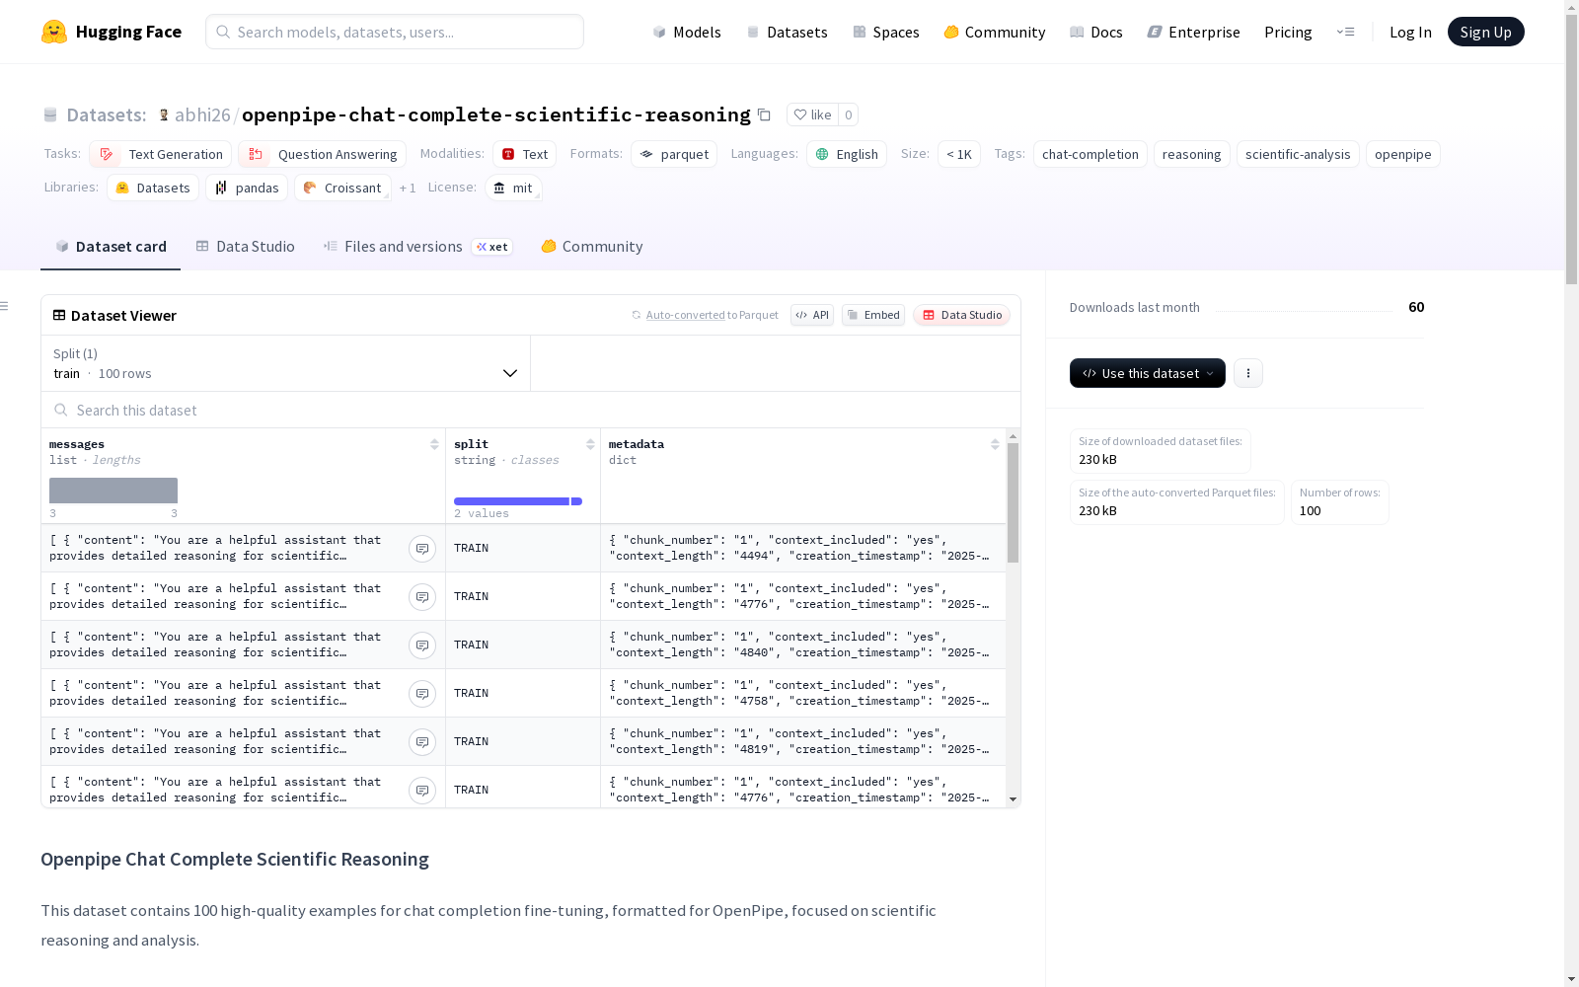The width and height of the screenshot is (1579, 987).
Task: Click the English language tag
Action: coord(847,154)
